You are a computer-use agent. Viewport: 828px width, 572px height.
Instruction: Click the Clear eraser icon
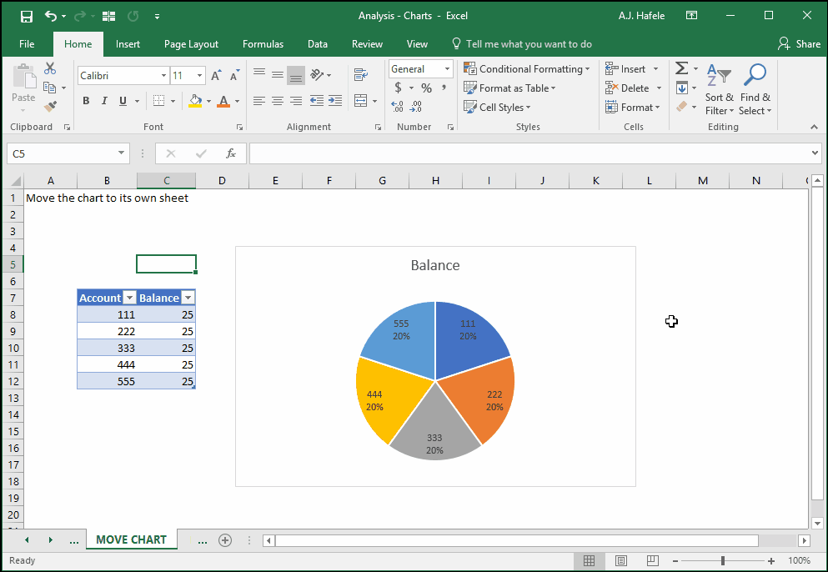(682, 107)
